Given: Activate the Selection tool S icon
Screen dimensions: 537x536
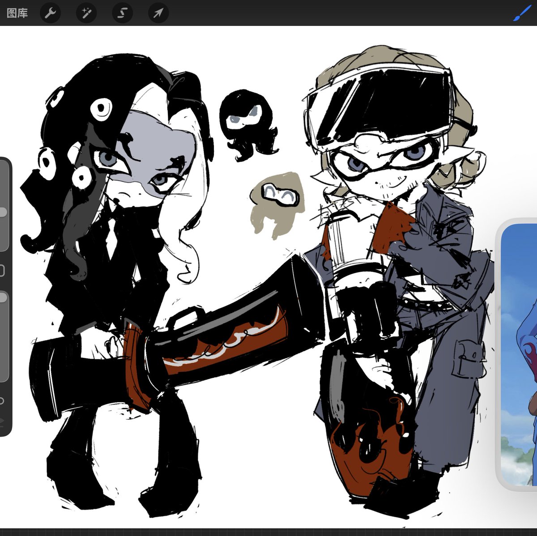Looking at the screenshot, I should [x=122, y=13].
